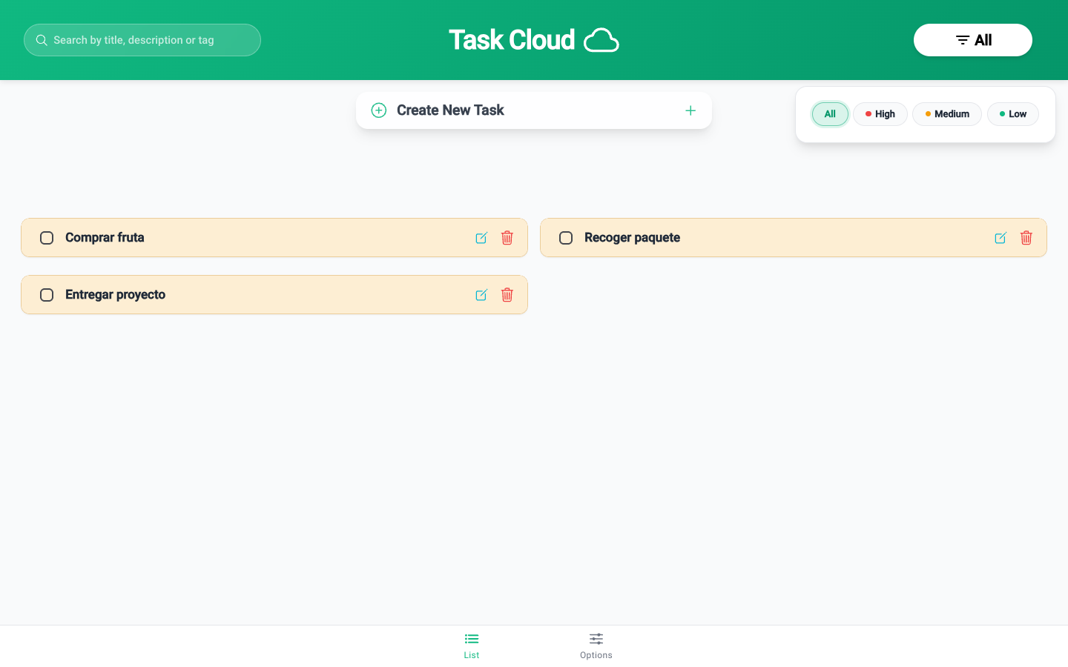Focus the search by title field
The image size is (1068, 667).
point(142,40)
